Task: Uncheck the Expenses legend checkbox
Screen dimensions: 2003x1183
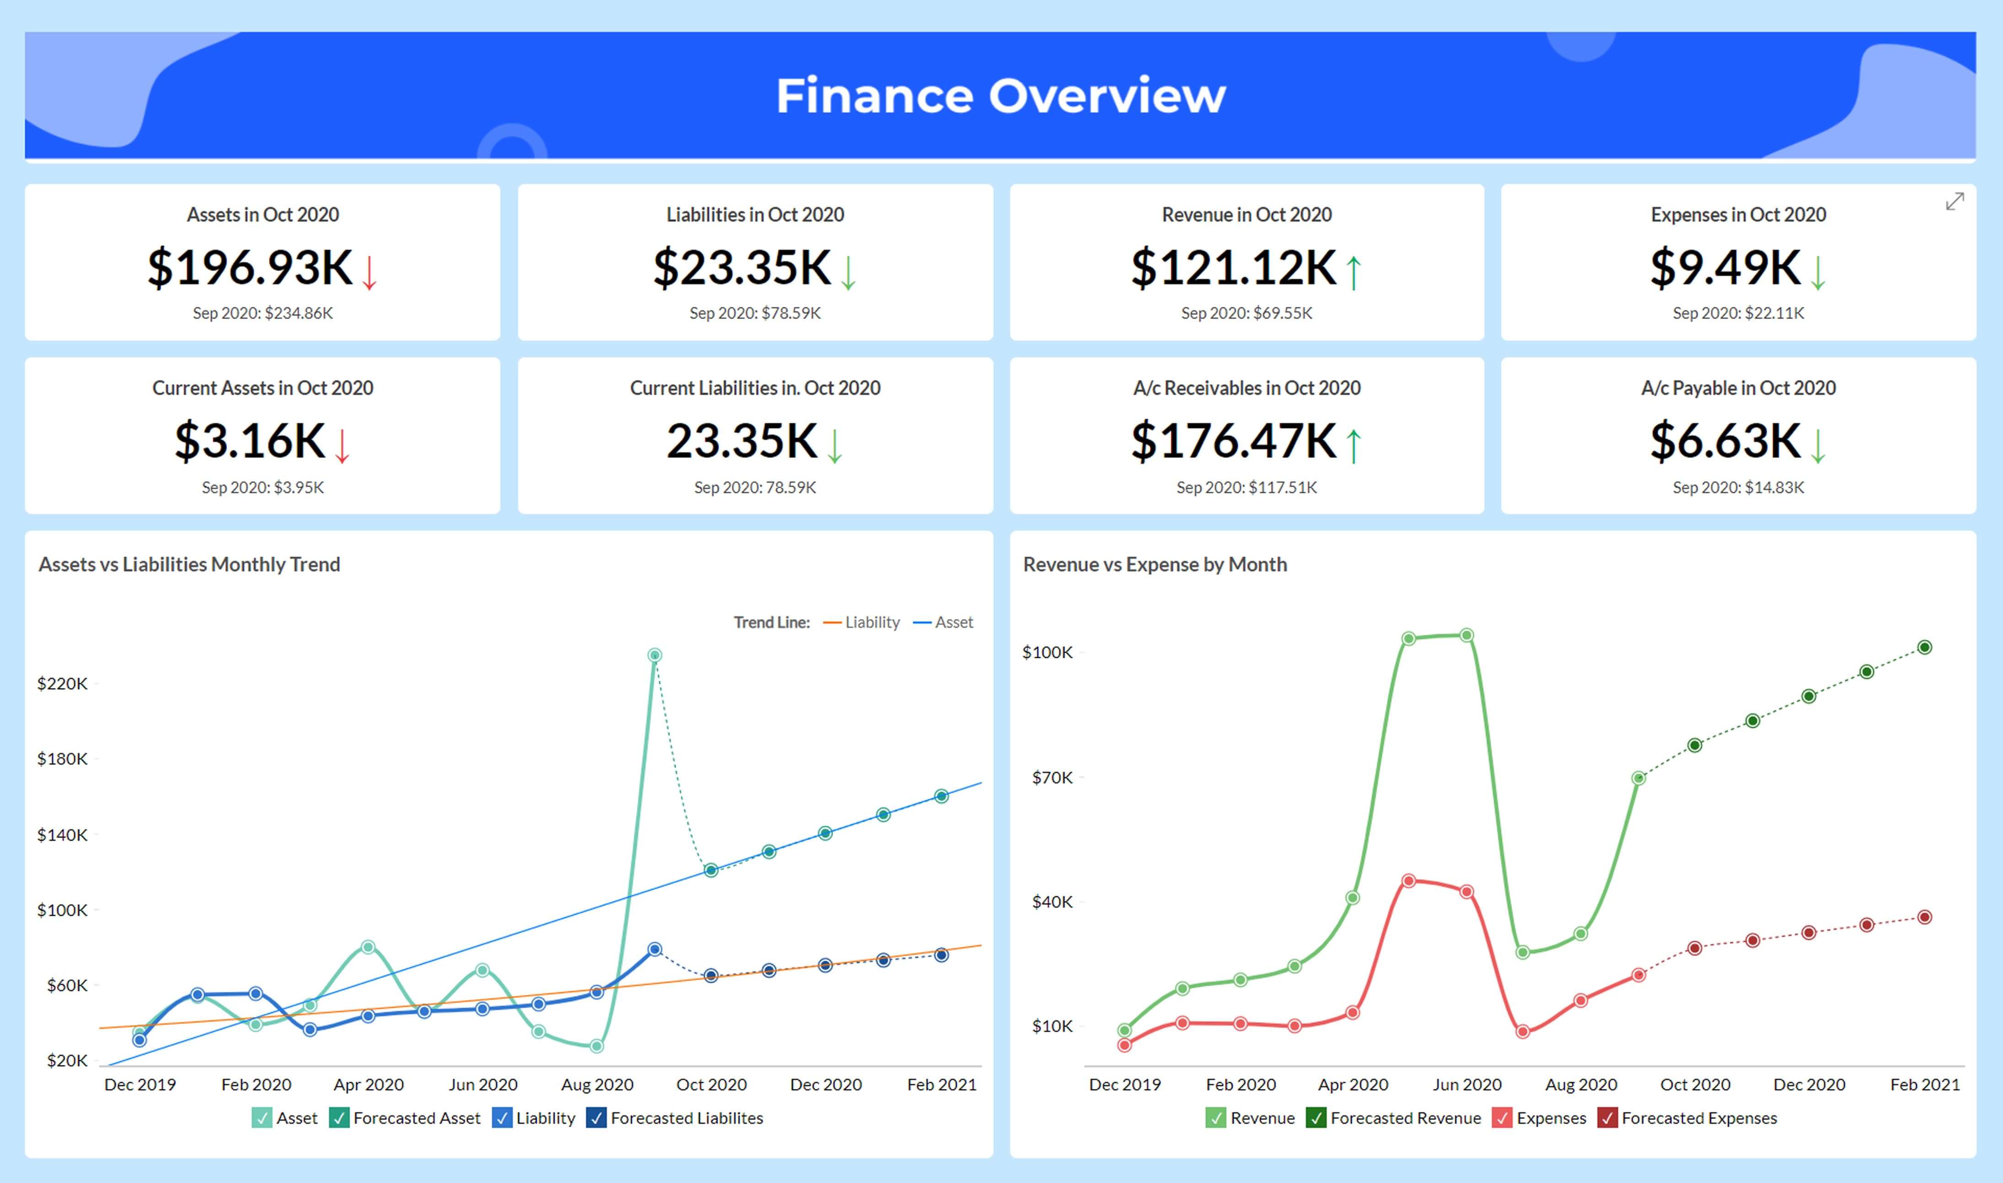Action: pos(1501,1118)
